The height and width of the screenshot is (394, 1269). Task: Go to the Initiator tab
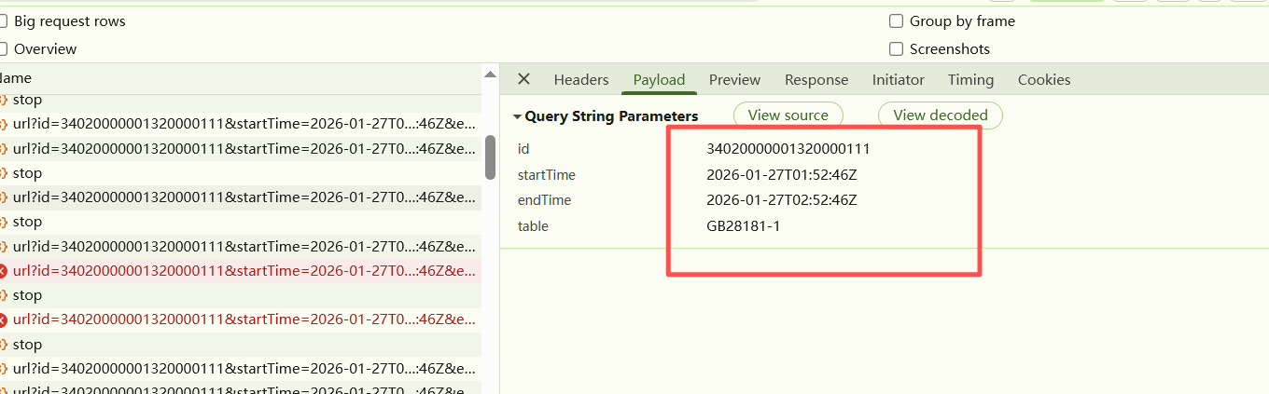tap(898, 80)
